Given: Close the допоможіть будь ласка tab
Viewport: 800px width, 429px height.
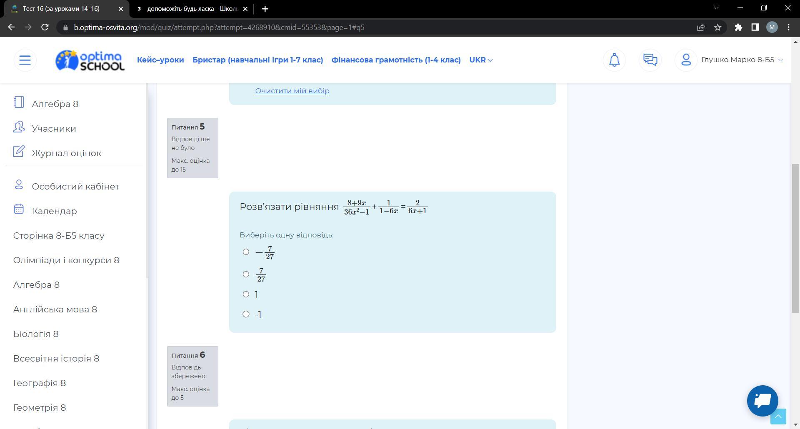Looking at the screenshot, I should tap(245, 9).
